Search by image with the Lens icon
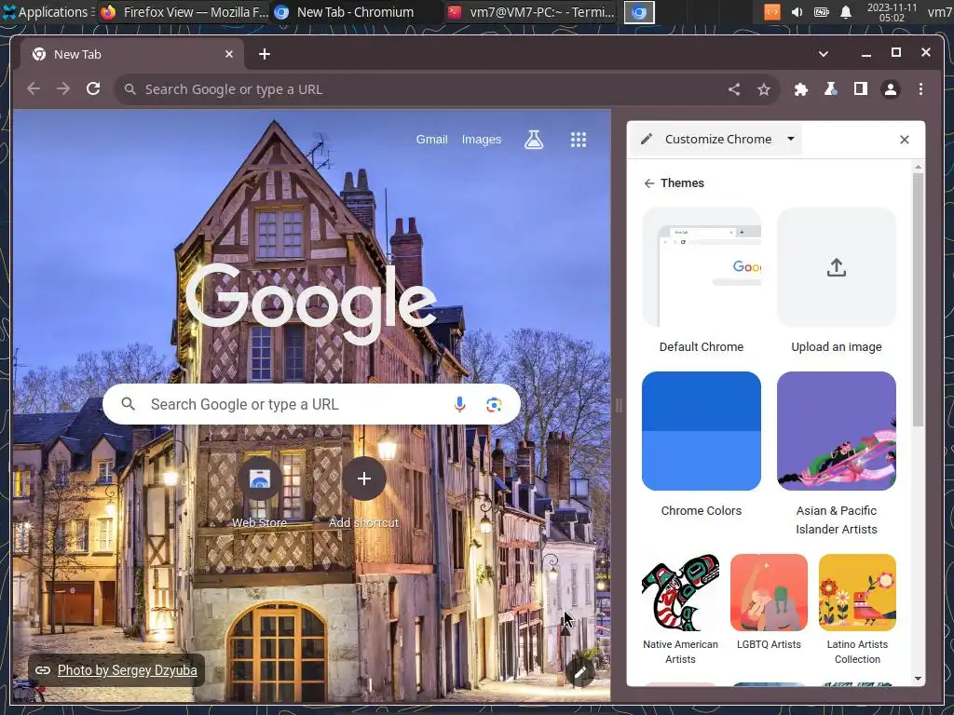This screenshot has width=954, height=715. point(494,404)
